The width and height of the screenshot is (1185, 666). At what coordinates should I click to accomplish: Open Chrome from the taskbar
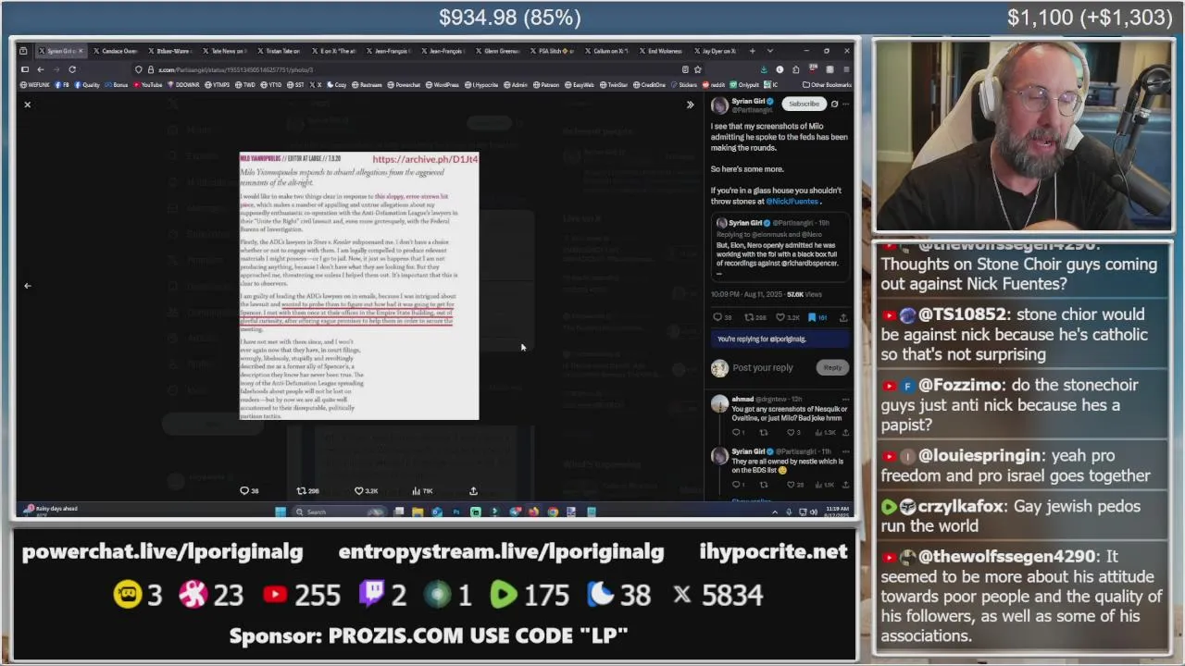click(x=553, y=512)
